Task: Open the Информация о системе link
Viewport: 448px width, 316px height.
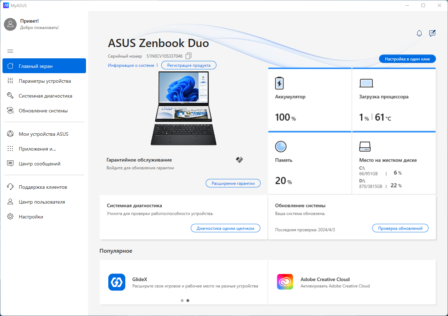Action: click(x=131, y=65)
